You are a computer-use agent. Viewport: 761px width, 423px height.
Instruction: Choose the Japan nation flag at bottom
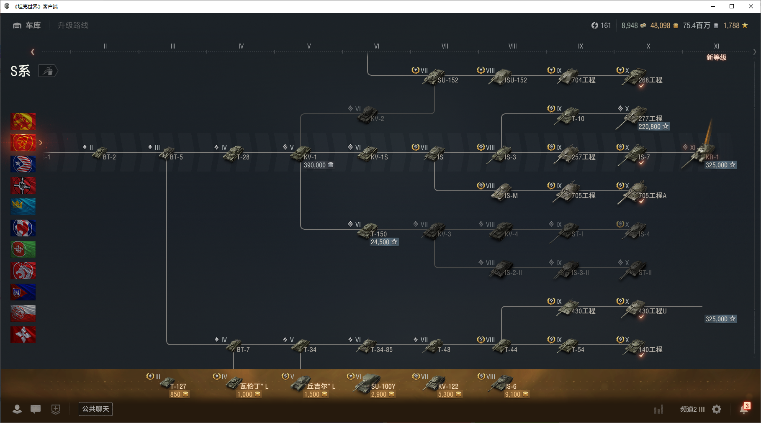[23, 335]
